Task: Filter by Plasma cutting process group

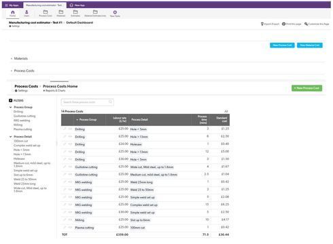Action: 22,129
